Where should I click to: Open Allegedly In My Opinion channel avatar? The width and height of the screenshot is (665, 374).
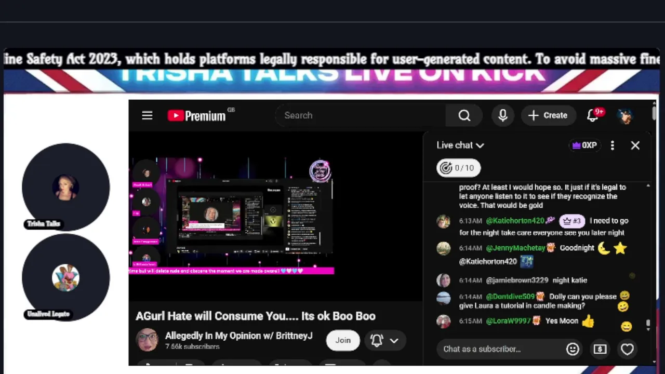coord(147,340)
